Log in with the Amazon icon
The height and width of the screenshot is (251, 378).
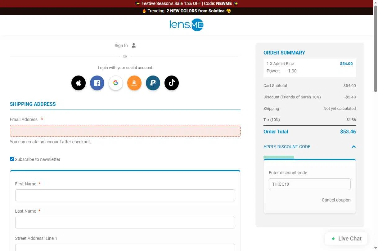[x=134, y=83]
